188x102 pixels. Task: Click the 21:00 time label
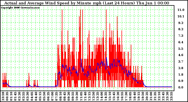tap(151, 96)
